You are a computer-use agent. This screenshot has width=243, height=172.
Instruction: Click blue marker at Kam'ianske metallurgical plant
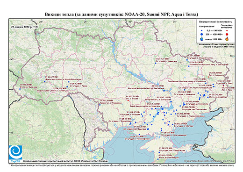pos(164,91)
